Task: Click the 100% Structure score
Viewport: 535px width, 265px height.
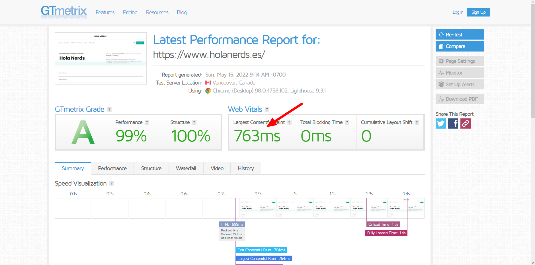Action: 191,136
